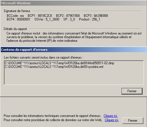
Task: Click the Signature de l'erreur heading
Action: tap(17, 11)
